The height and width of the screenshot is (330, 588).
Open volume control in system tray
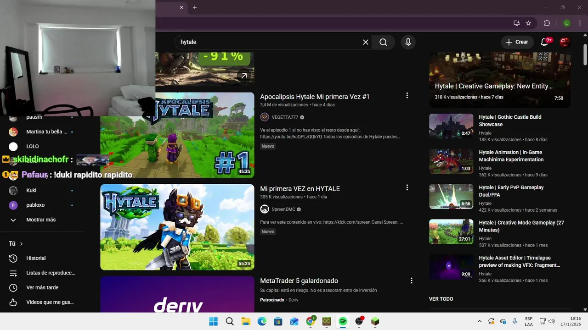click(552, 321)
